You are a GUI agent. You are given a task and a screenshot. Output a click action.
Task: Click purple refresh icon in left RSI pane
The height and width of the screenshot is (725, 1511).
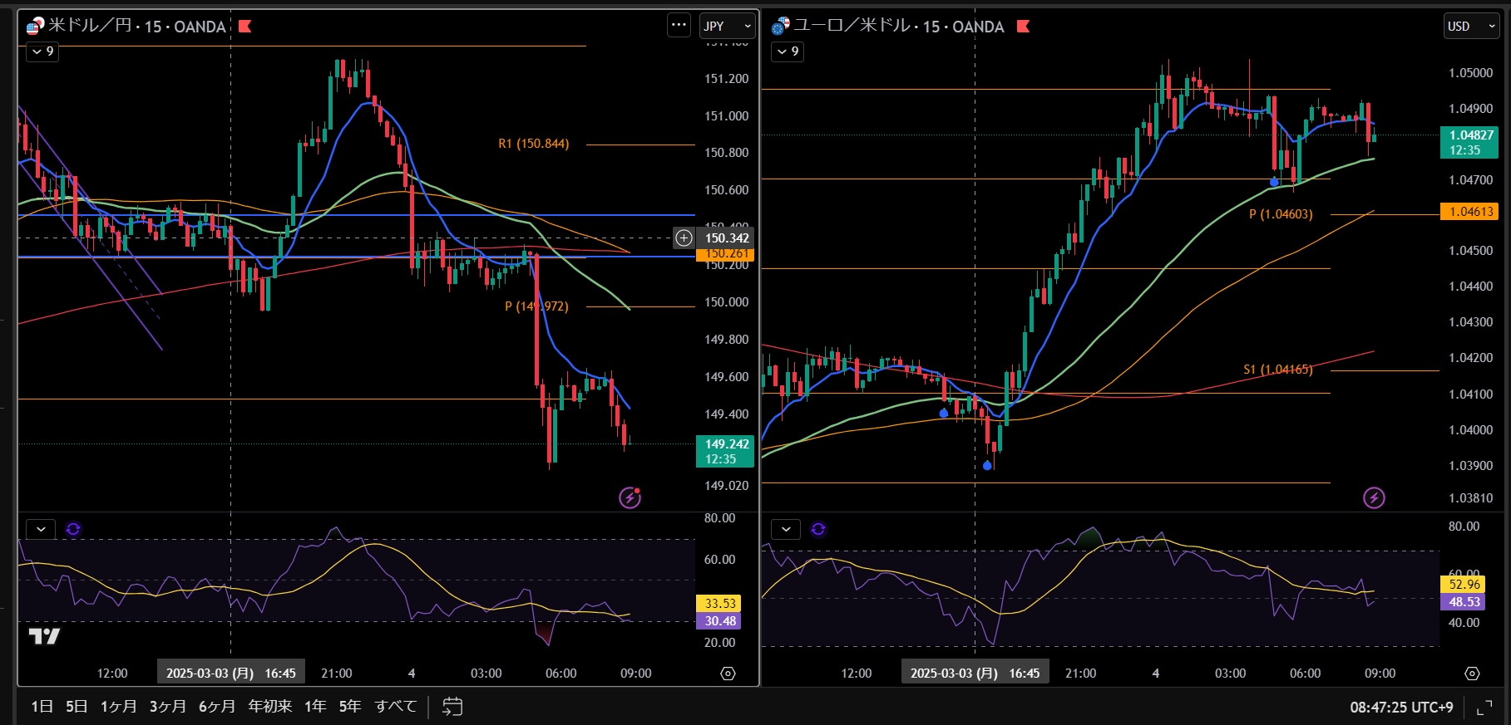pos(73,529)
